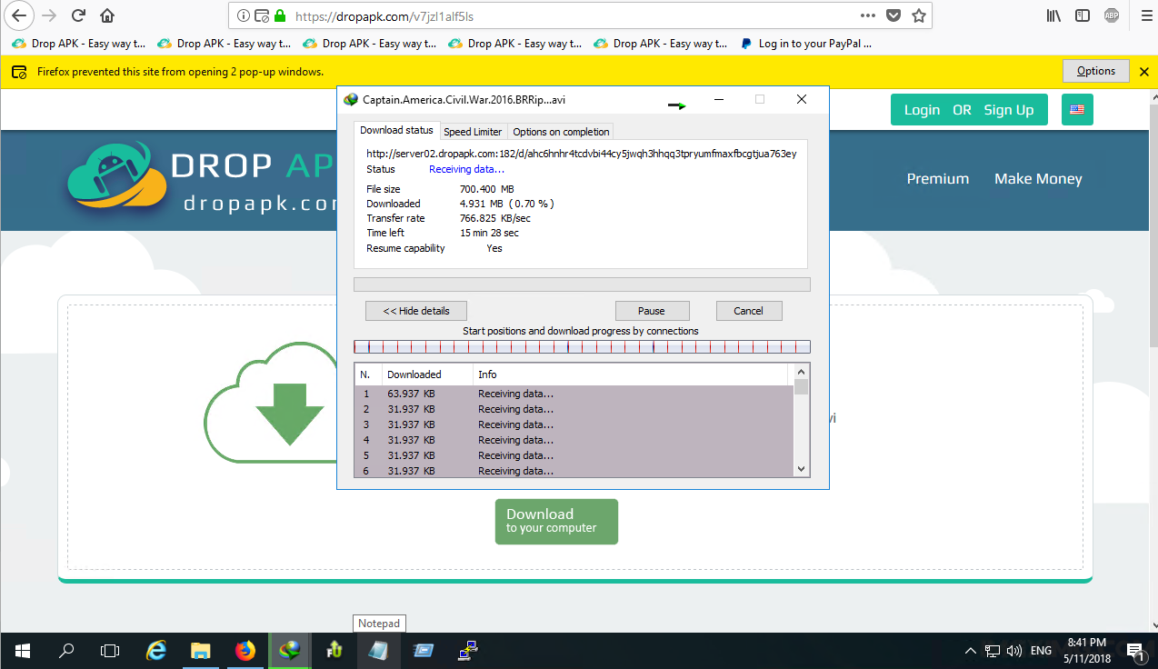The width and height of the screenshot is (1158, 669).
Task: Switch to the Download status tab
Action: (396, 131)
